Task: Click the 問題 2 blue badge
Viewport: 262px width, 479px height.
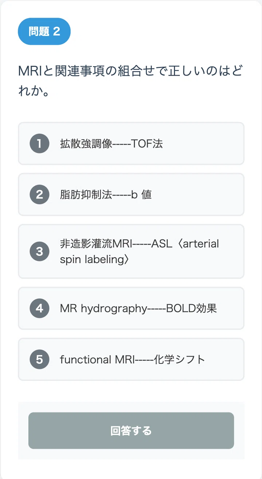Action: click(44, 31)
